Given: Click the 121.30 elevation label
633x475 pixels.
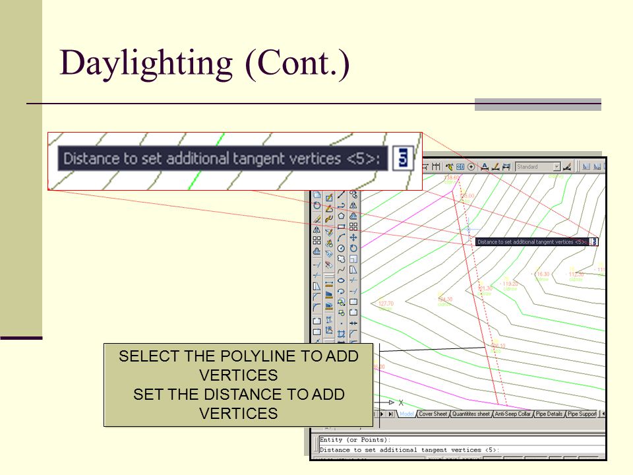Looking at the screenshot, I should click(x=485, y=288).
